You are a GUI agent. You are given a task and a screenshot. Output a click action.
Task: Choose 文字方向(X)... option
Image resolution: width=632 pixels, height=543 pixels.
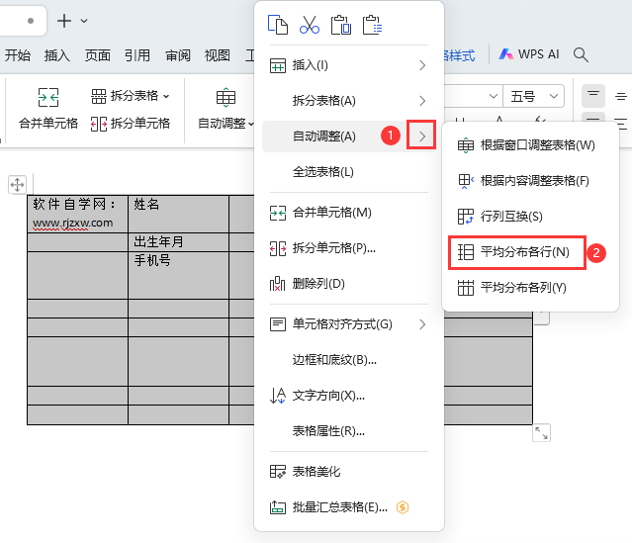tap(349, 396)
